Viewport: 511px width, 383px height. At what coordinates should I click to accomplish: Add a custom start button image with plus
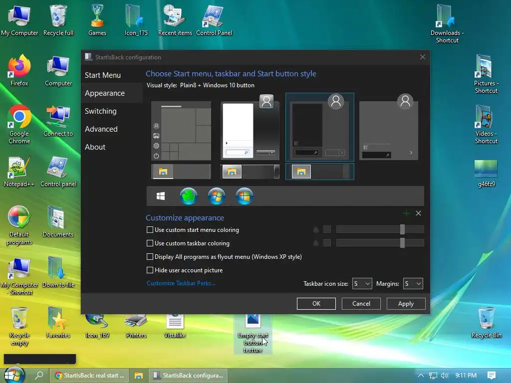(x=406, y=213)
